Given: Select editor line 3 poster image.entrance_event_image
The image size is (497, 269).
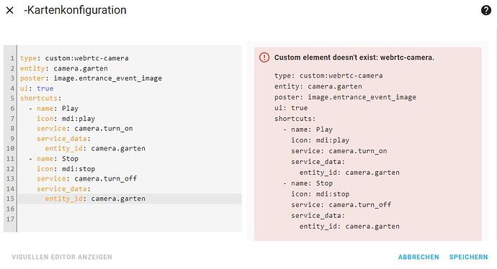Looking at the screenshot, I should click(x=91, y=78).
